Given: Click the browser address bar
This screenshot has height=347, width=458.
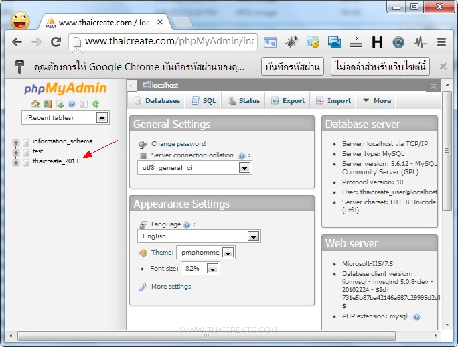Looking at the screenshot, I should point(163,42).
